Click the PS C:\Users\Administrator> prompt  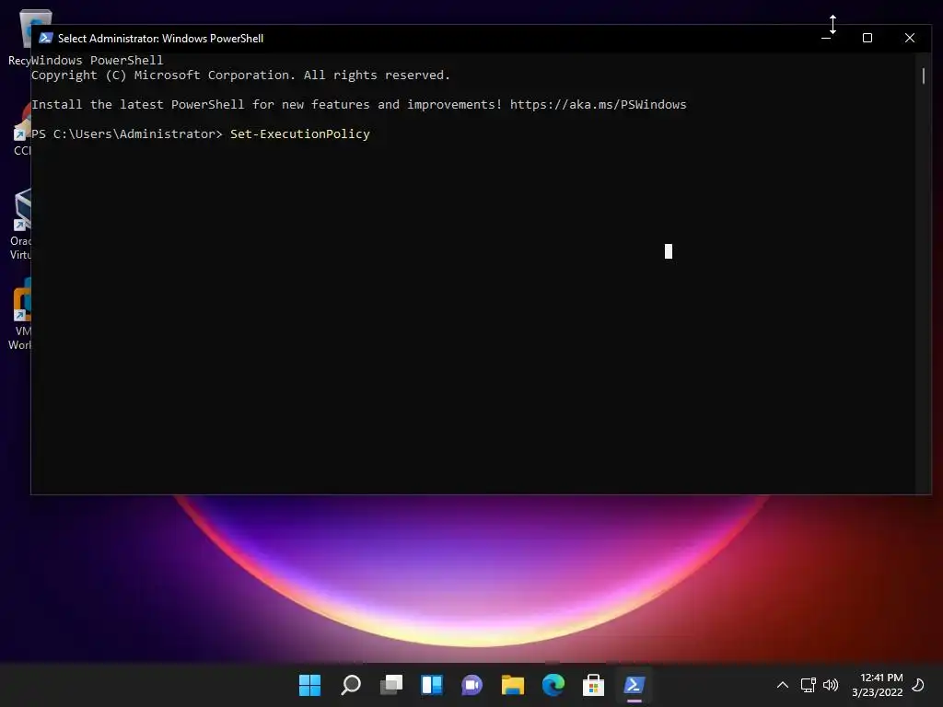pos(127,134)
